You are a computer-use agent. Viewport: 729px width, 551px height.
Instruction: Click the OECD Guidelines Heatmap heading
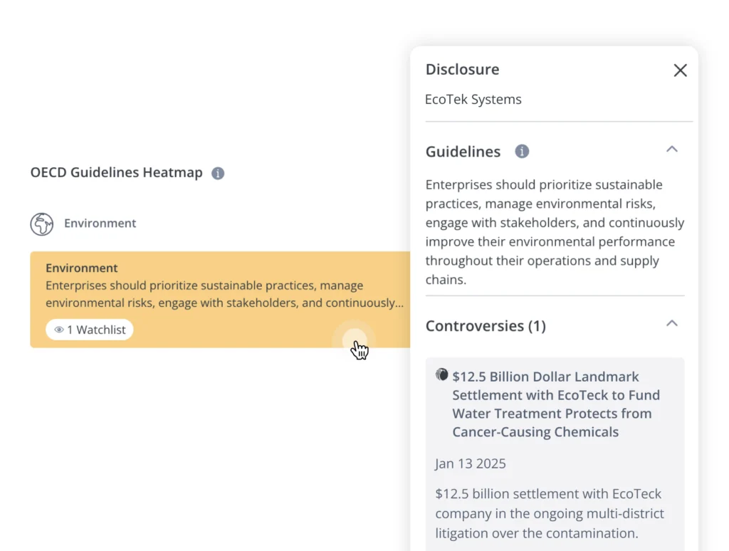(x=116, y=173)
